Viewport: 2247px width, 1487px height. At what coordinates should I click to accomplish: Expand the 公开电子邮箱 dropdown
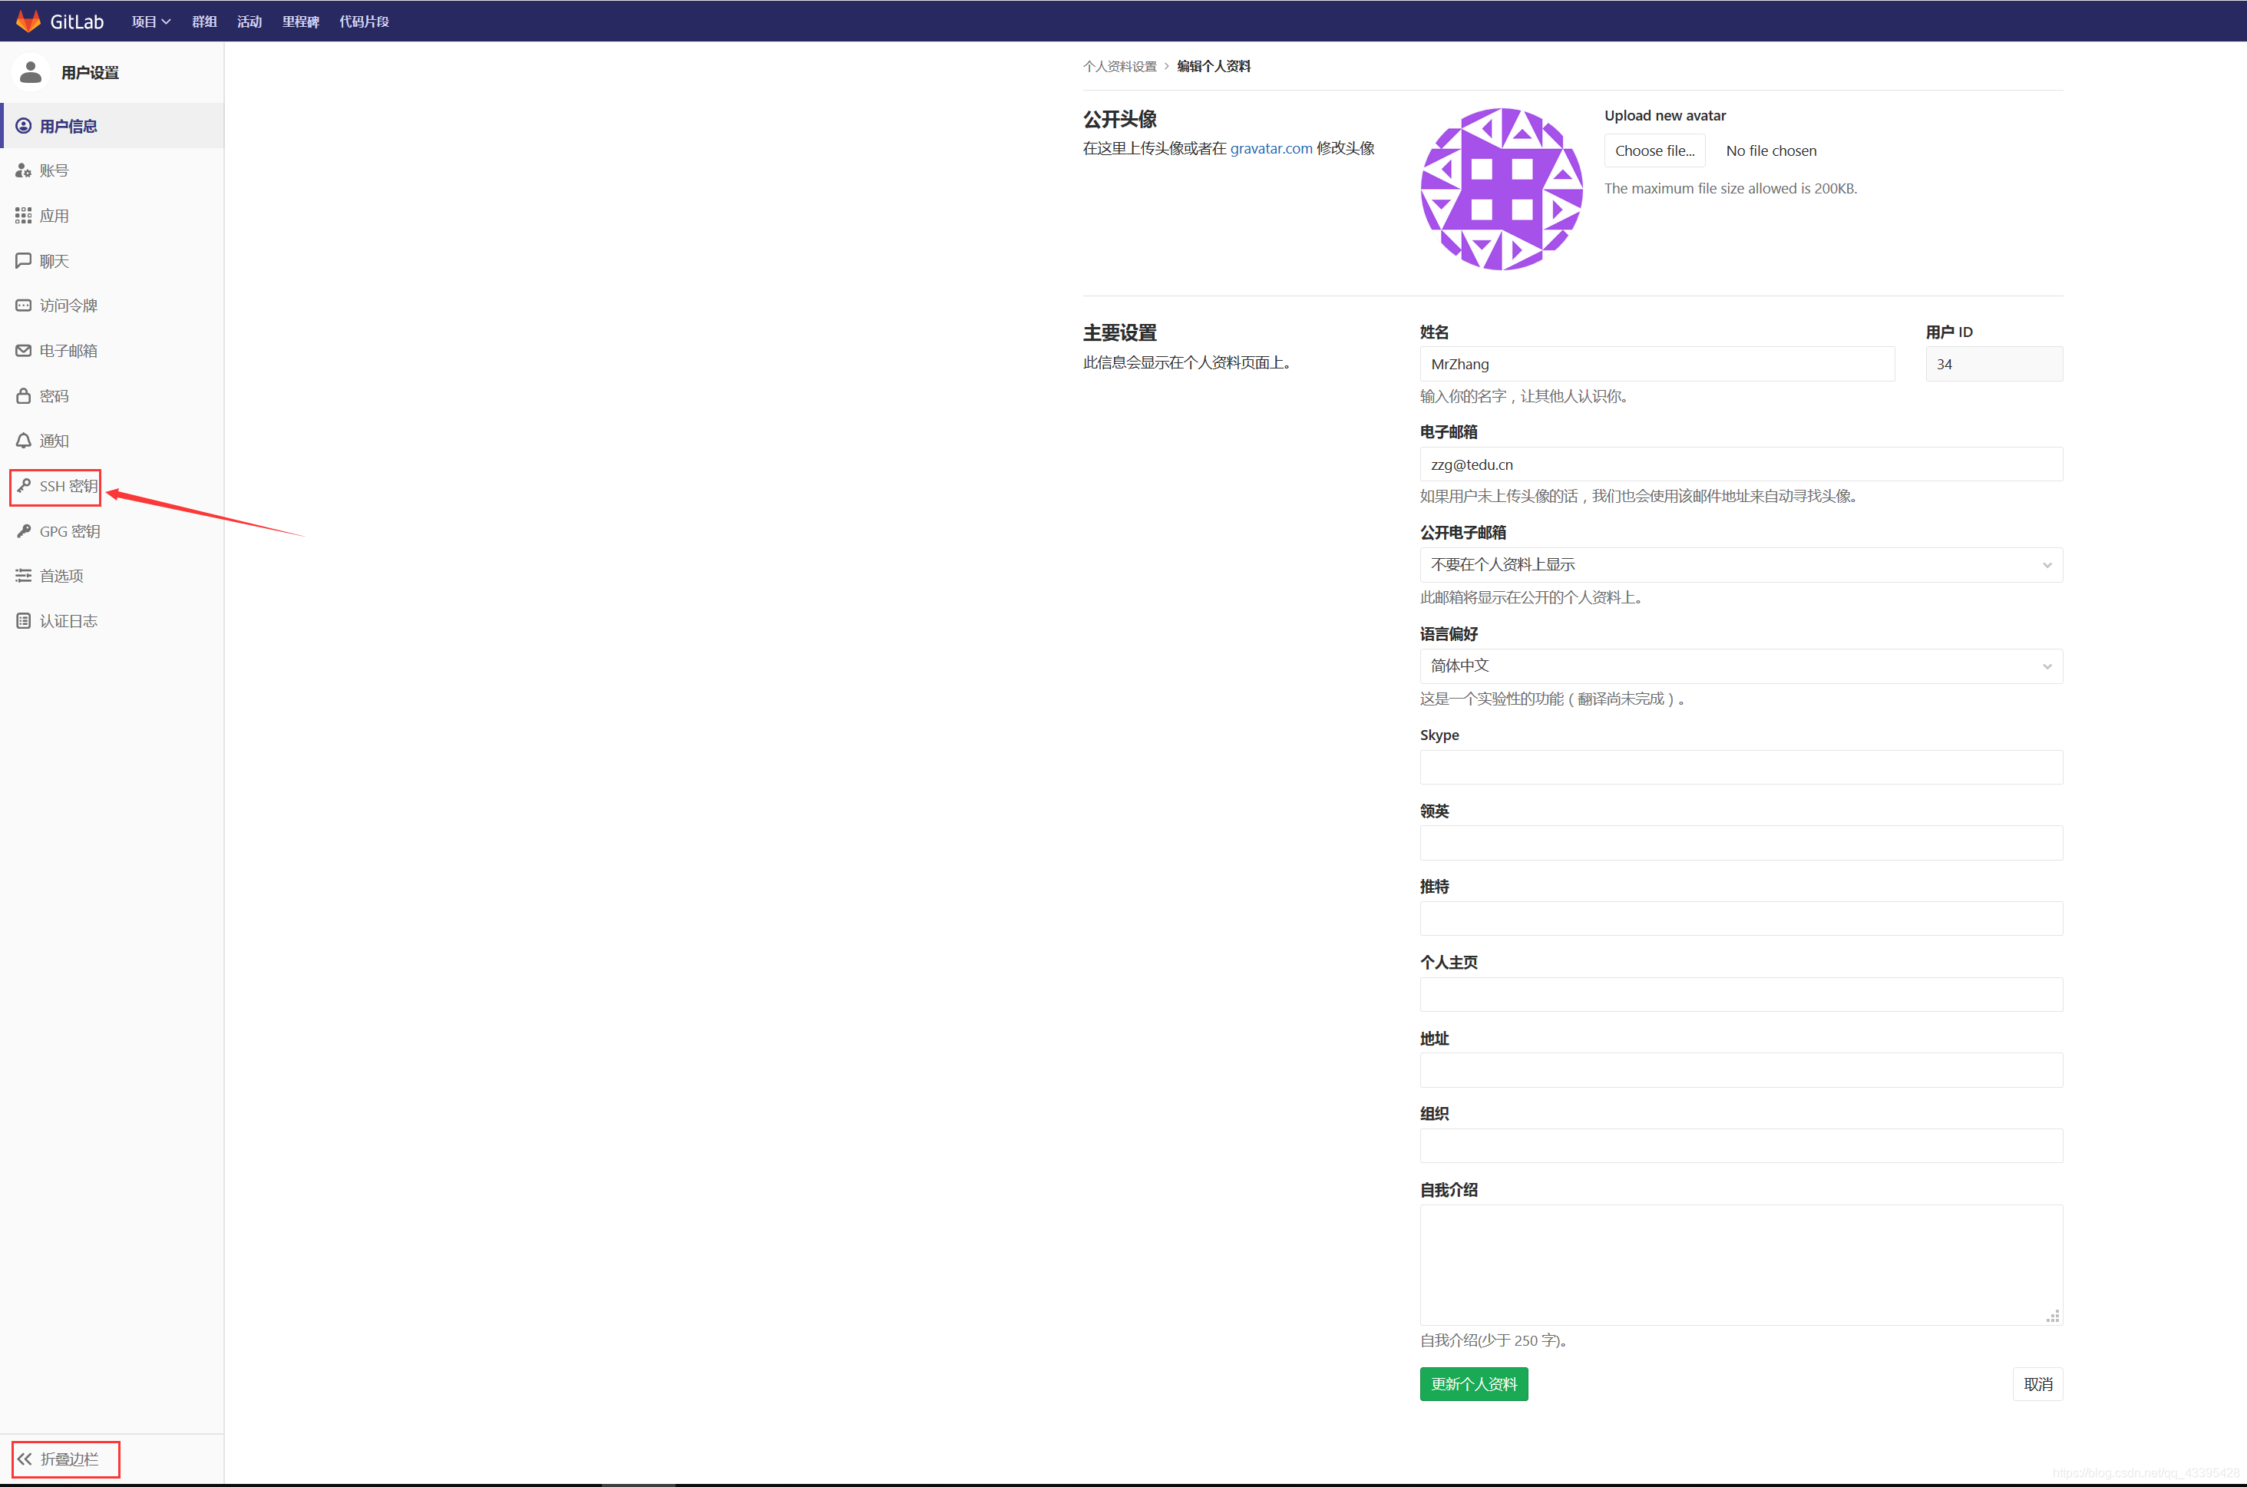coord(1740,565)
